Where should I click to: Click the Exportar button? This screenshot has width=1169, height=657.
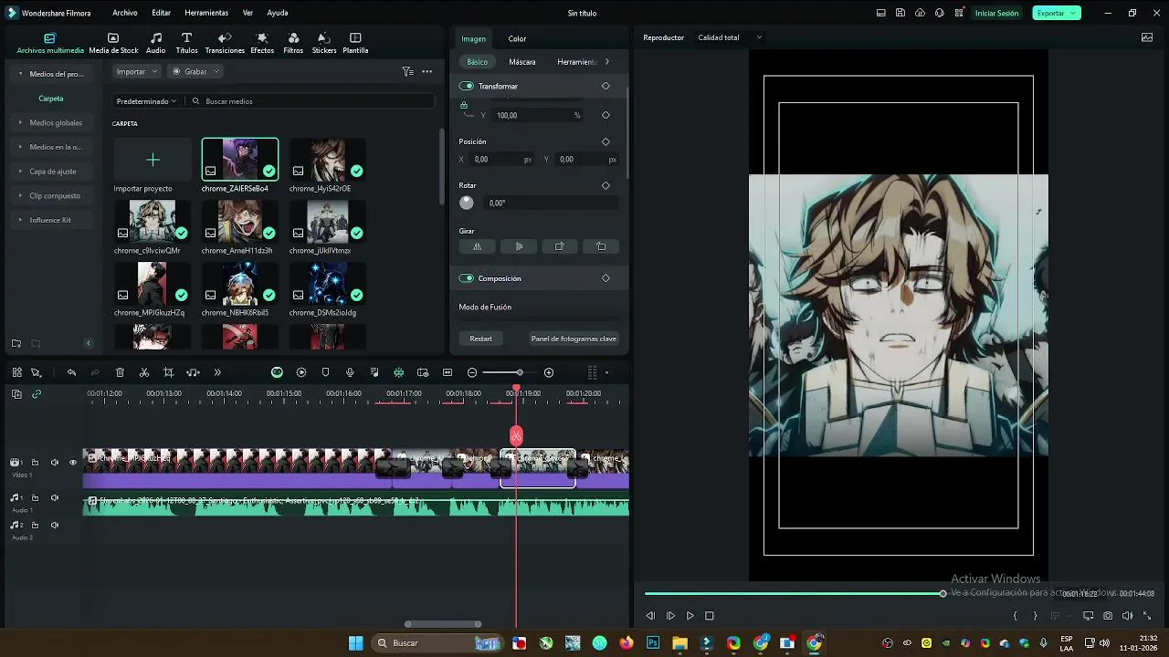click(x=1057, y=13)
